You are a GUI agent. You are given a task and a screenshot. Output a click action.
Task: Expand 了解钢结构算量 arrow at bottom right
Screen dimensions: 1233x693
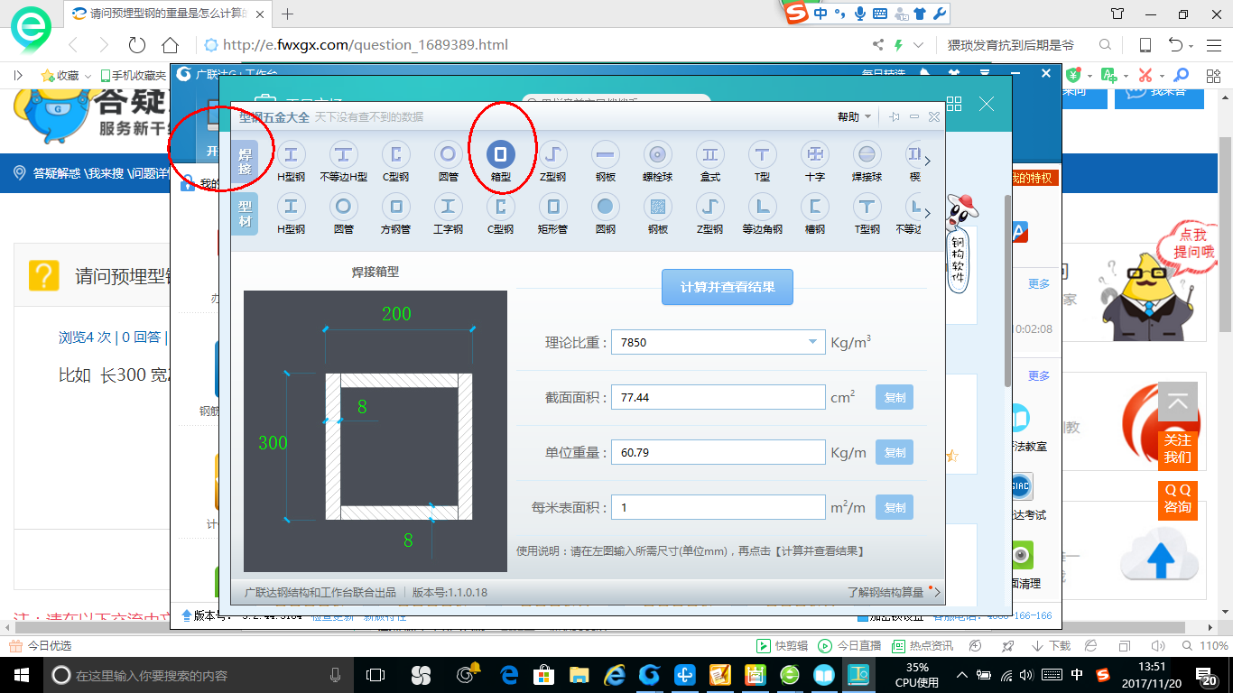[x=936, y=592]
